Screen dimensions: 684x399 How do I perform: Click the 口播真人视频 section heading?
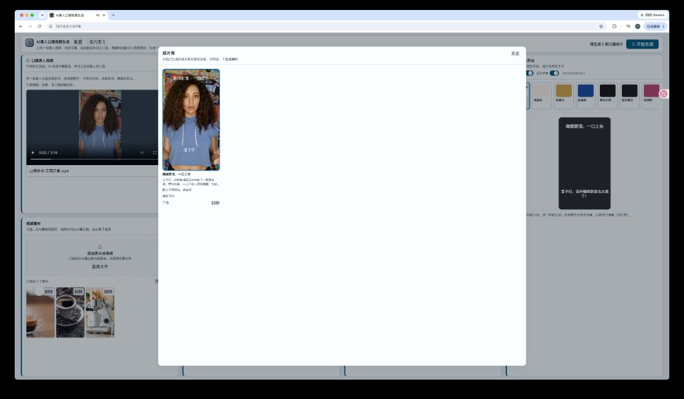tap(42, 61)
